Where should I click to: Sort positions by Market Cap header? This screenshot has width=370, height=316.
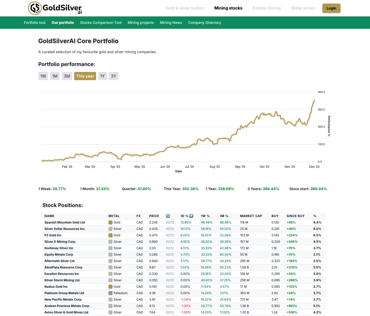[x=251, y=216]
